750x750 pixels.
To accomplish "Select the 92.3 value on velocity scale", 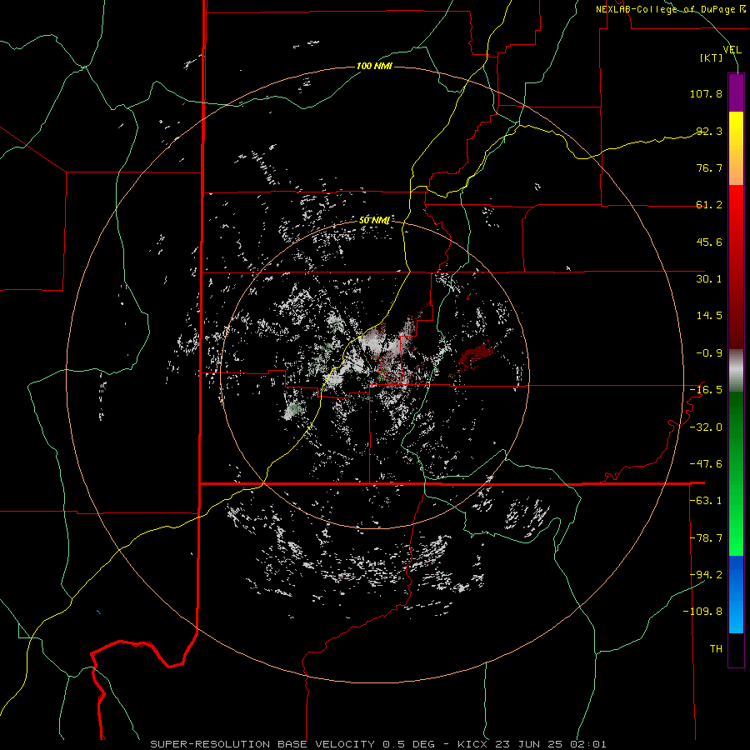I will (709, 131).
